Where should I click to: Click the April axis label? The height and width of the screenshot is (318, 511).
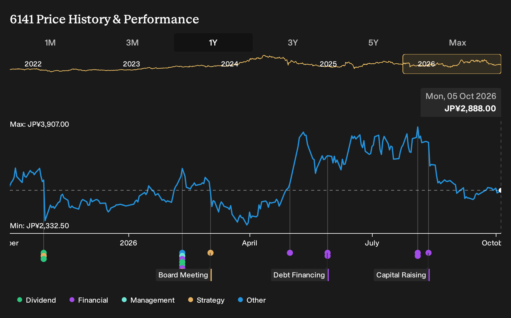[x=249, y=243]
